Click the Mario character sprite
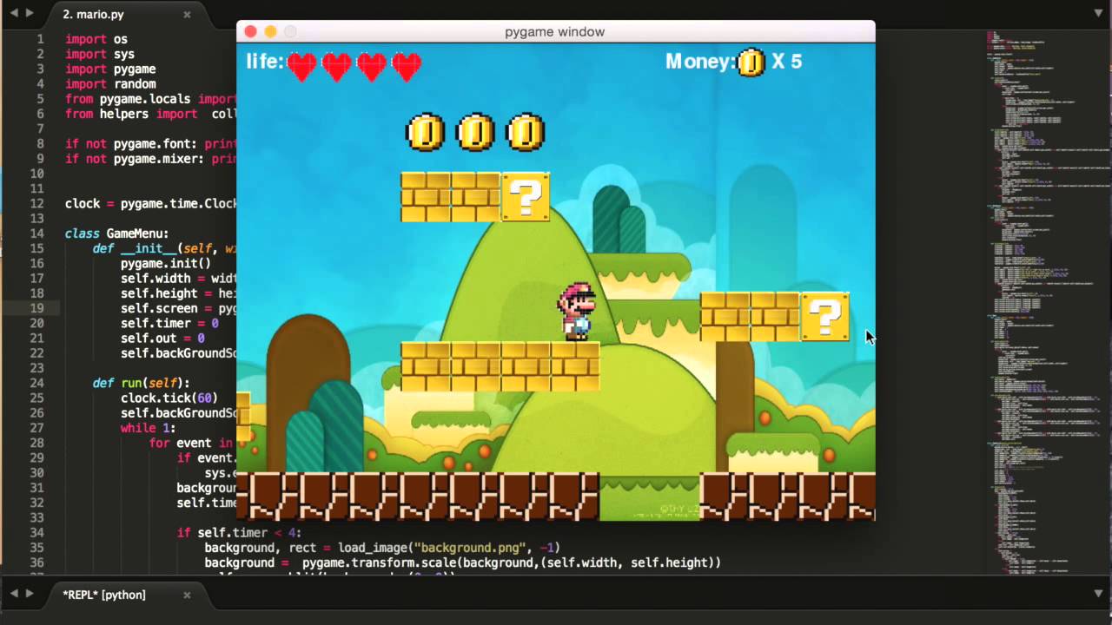1112x625 pixels. click(576, 311)
